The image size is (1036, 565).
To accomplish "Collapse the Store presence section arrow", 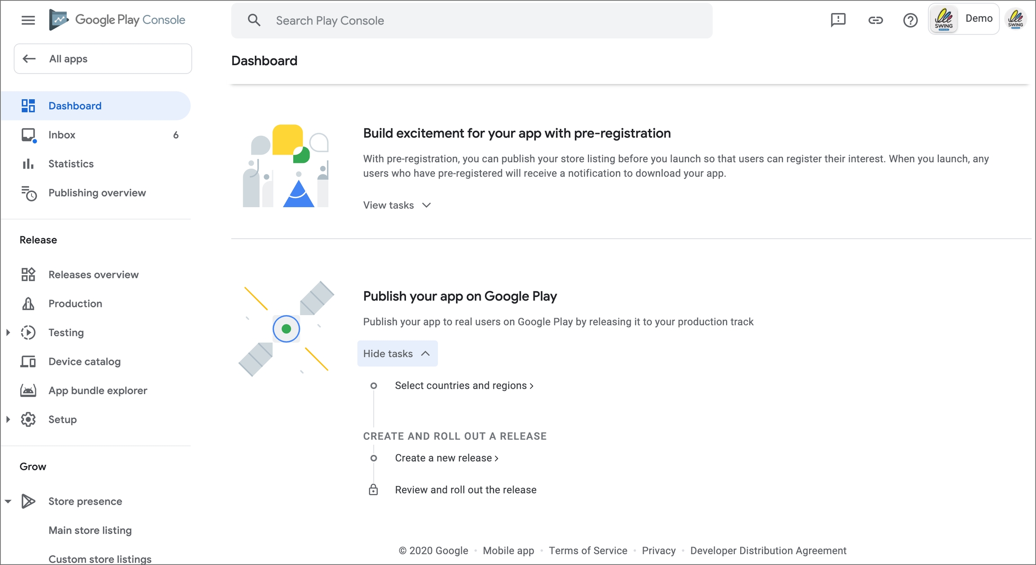I will click(x=8, y=501).
